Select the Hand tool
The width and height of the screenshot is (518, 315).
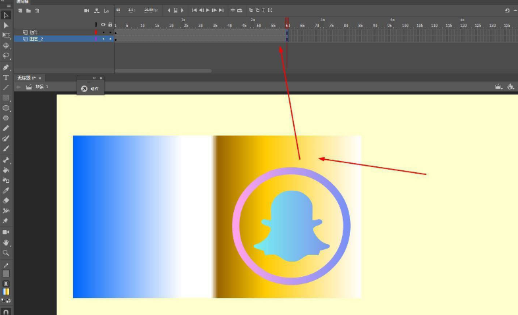[x=6, y=243]
